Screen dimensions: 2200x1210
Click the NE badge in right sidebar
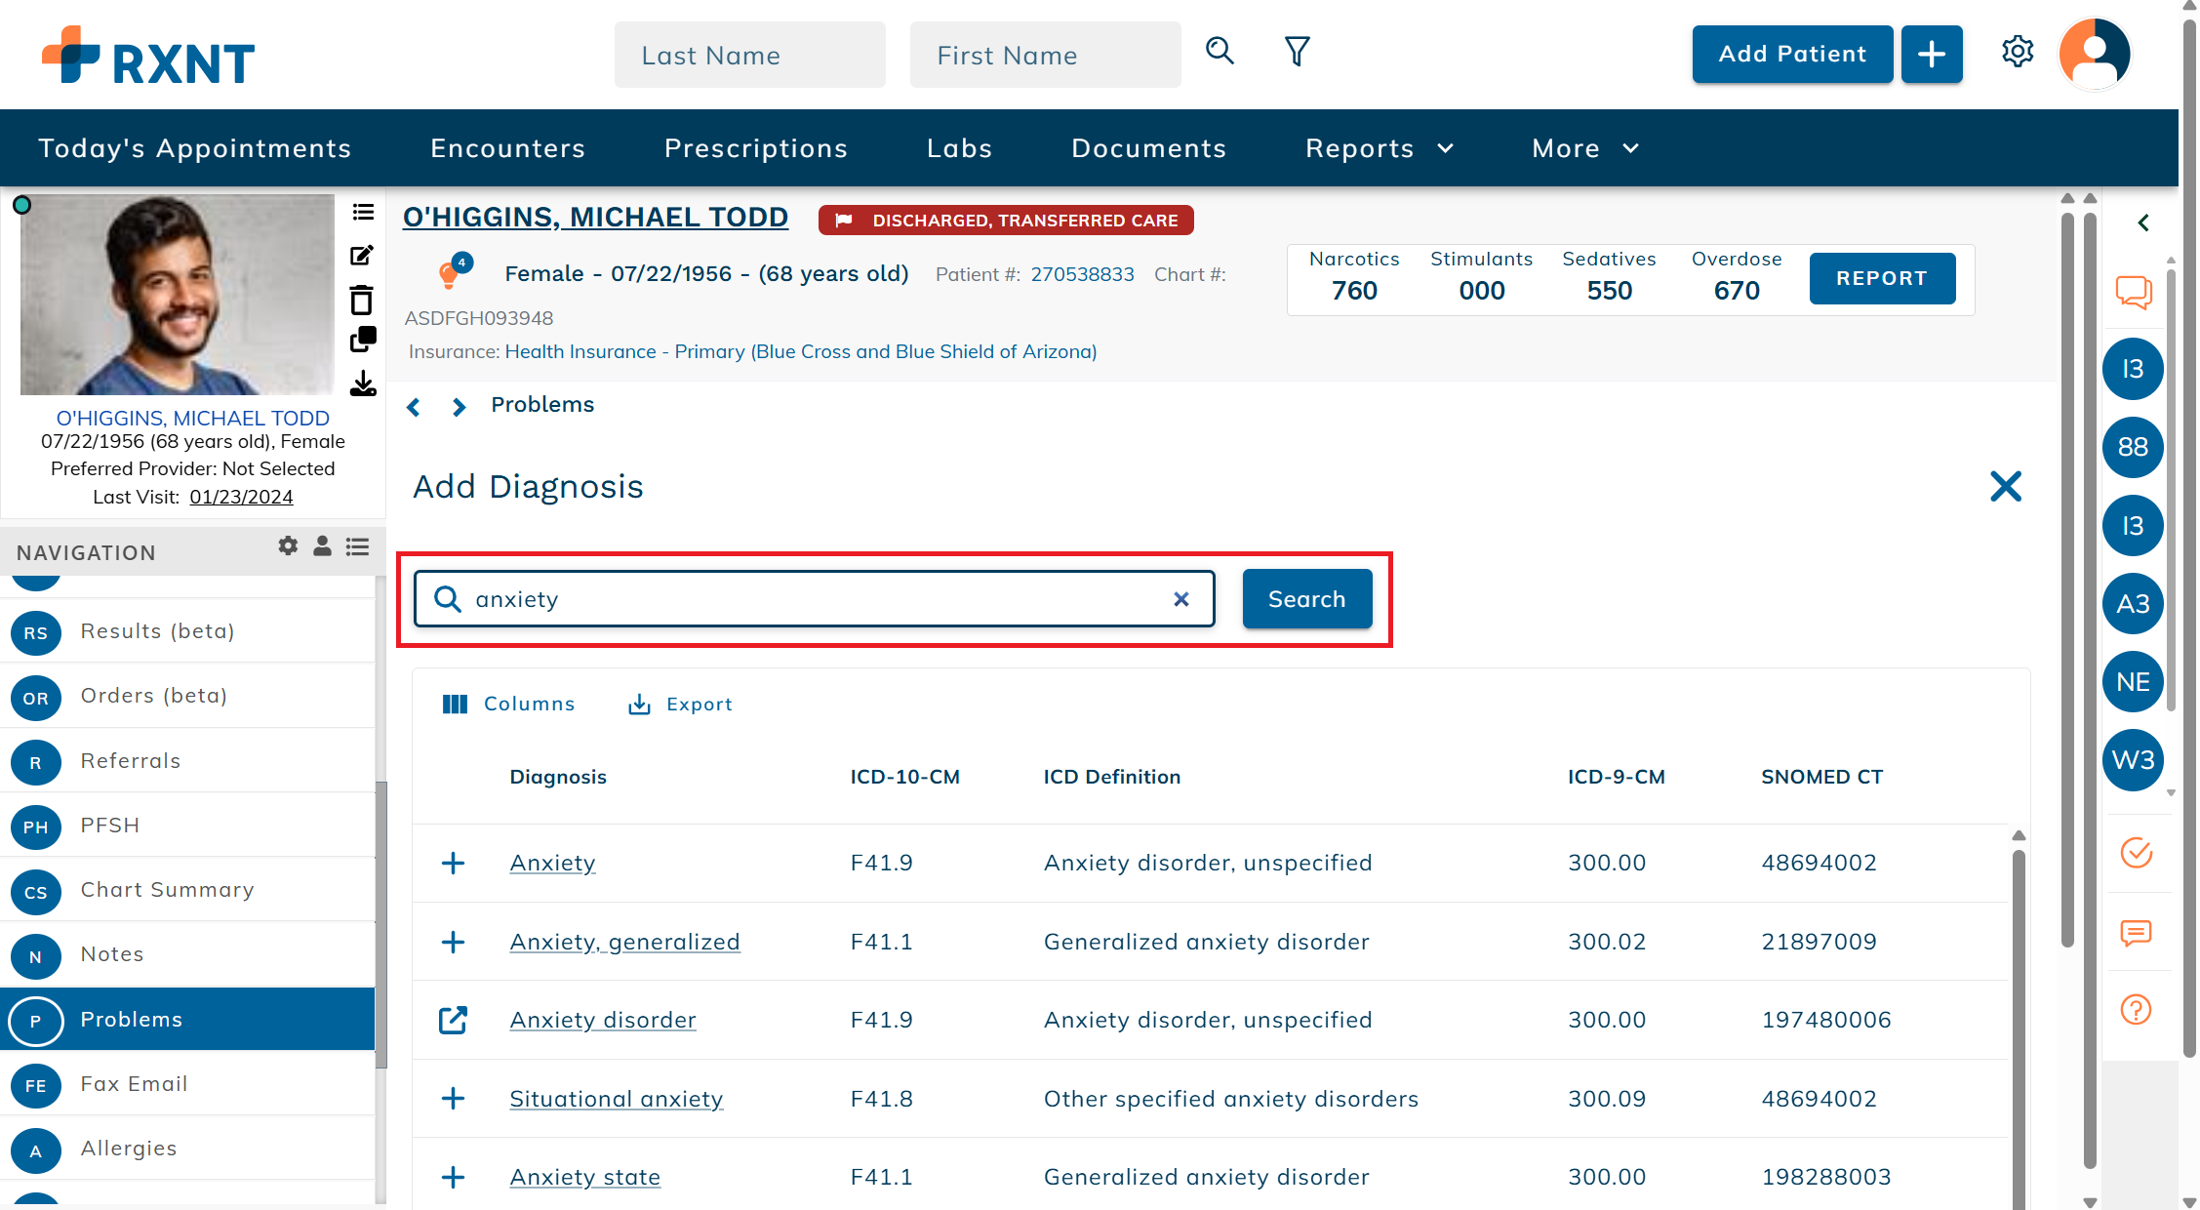tap(2133, 682)
